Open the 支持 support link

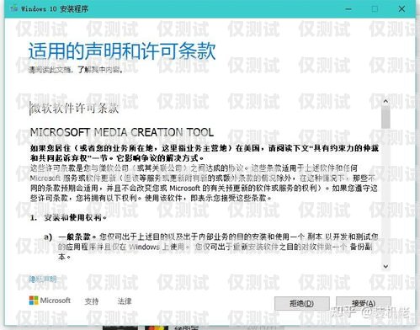(x=92, y=301)
